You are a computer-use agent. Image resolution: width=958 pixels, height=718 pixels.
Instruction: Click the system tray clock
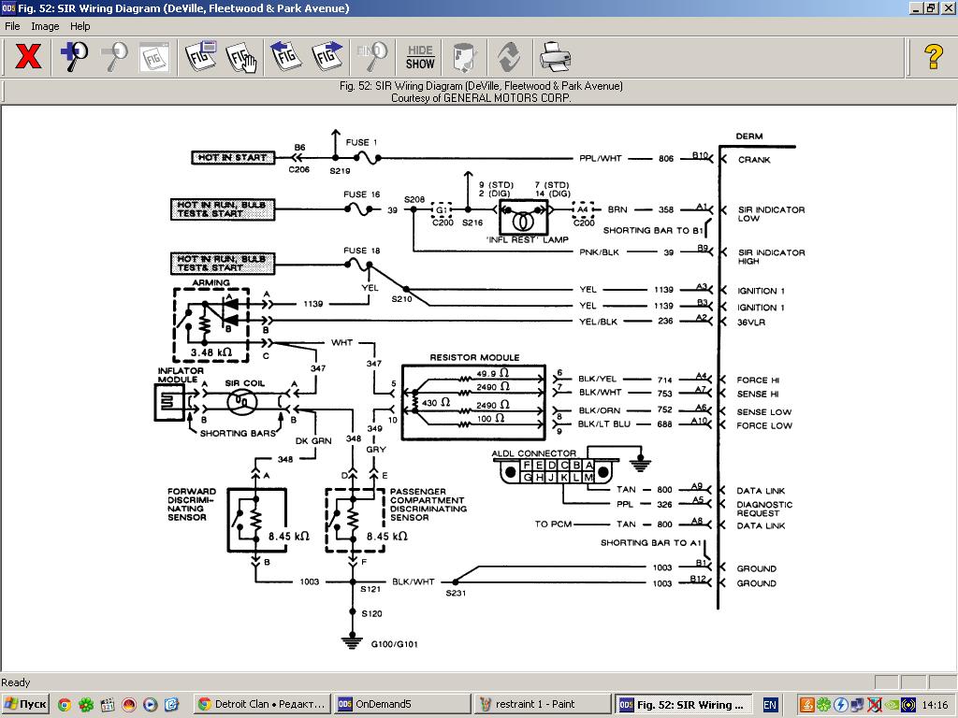[934, 704]
